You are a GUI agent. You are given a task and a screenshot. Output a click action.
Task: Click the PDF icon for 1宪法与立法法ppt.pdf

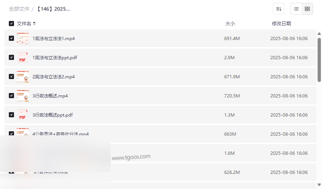23,58
